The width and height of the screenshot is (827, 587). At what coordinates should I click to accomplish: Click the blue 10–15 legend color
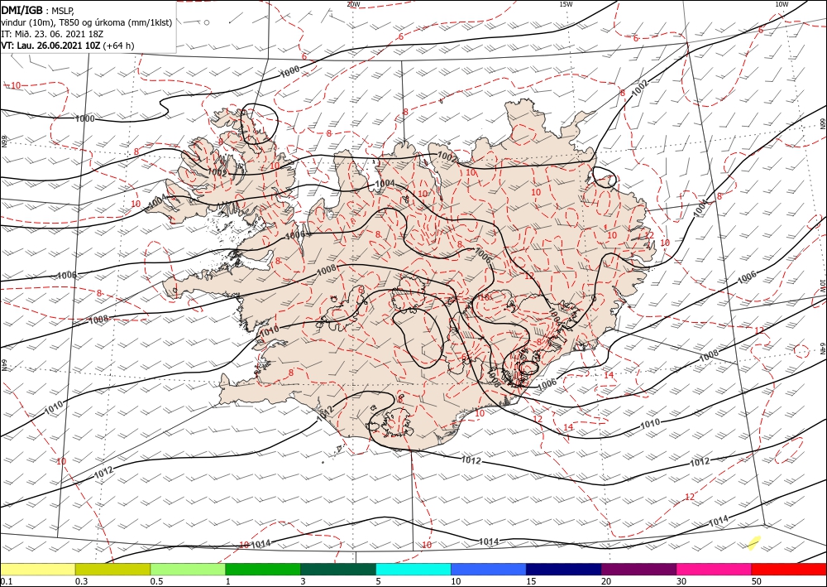click(489, 569)
